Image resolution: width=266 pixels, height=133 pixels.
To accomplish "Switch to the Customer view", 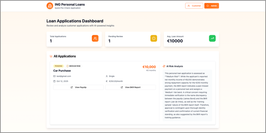I will click(194, 6).
